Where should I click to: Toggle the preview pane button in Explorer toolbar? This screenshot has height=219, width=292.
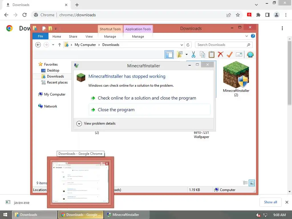click(169, 54)
